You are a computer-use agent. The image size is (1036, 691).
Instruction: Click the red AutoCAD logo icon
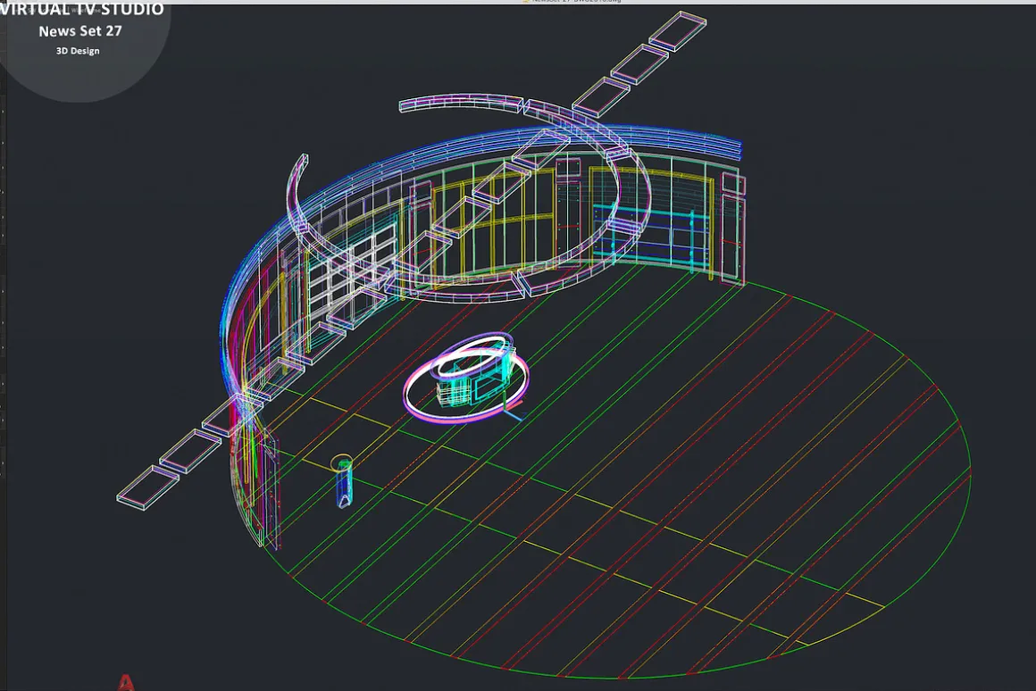pos(126,682)
